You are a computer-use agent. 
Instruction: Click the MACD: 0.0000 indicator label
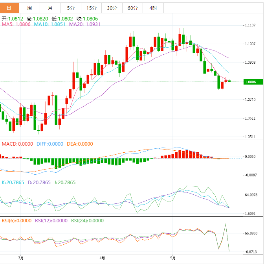point(17,144)
